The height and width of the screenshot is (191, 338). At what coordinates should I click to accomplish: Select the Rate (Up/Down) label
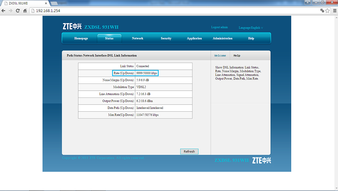(x=124, y=73)
